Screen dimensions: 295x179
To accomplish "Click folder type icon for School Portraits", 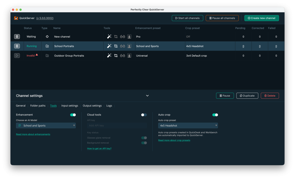I will 47,46.
